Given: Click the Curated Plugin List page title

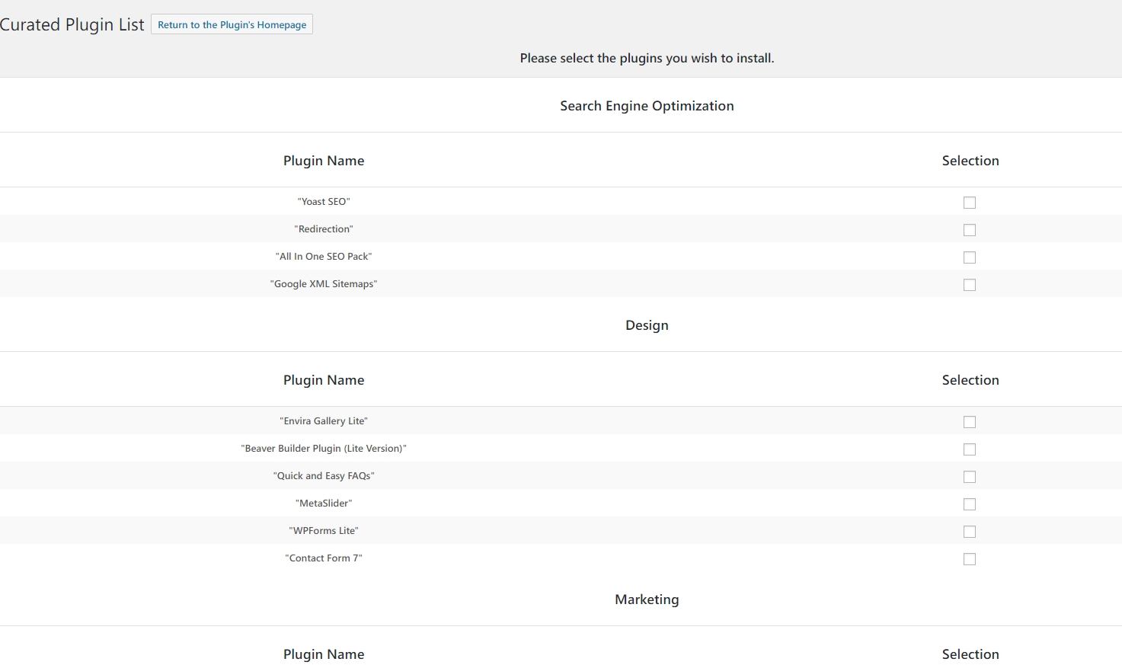Looking at the screenshot, I should [72, 24].
